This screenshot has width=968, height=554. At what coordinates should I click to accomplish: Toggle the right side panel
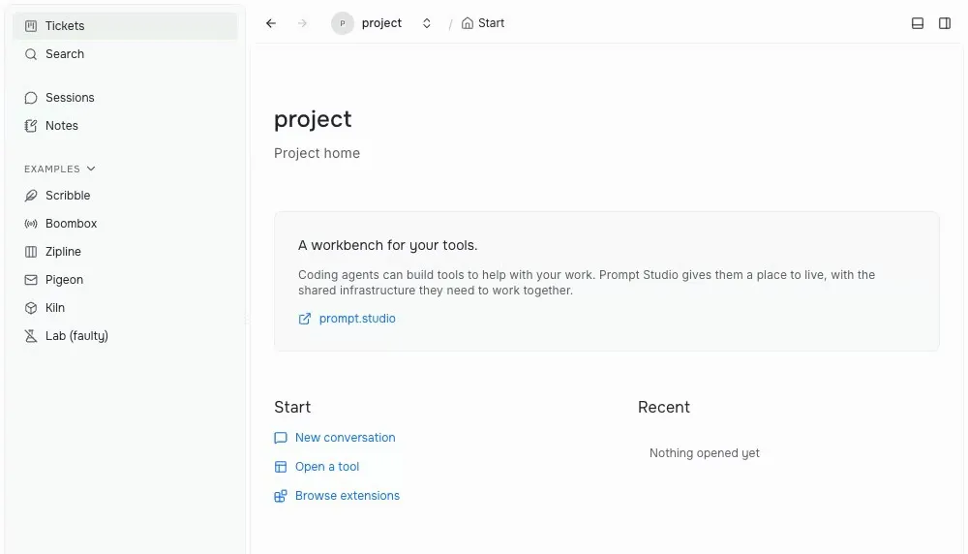click(x=945, y=23)
